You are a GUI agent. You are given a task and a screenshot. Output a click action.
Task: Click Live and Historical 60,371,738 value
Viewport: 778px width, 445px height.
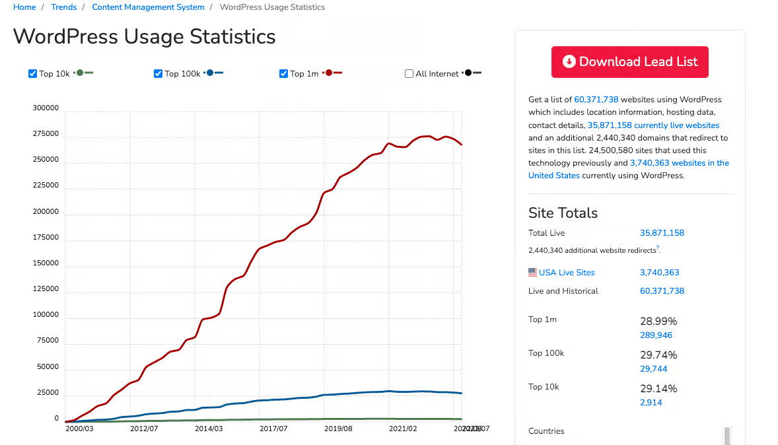coord(662,291)
